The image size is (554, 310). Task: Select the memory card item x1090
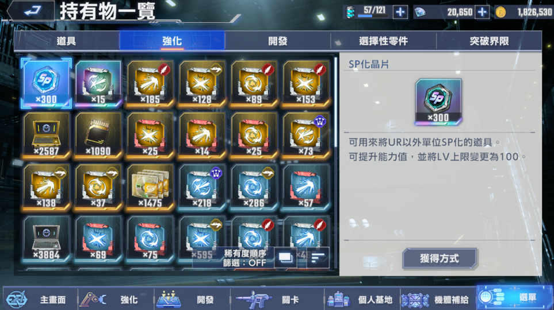(98, 135)
